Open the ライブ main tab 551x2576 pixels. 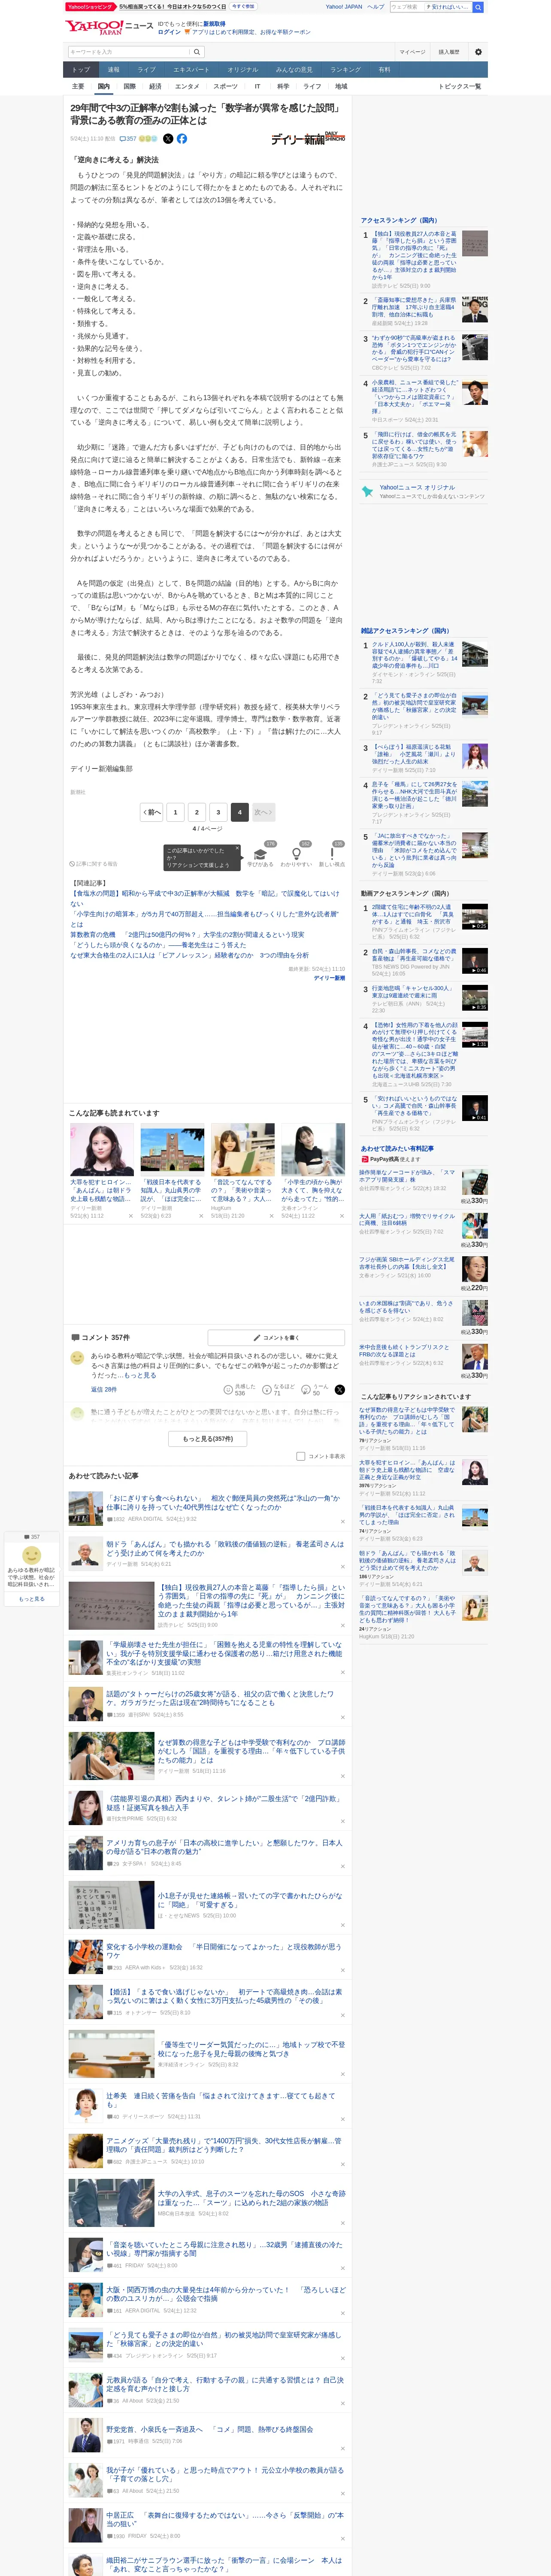pyautogui.click(x=147, y=70)
